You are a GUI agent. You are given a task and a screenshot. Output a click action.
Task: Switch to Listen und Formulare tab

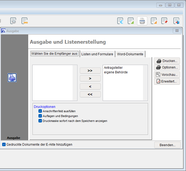click(97, 54)
